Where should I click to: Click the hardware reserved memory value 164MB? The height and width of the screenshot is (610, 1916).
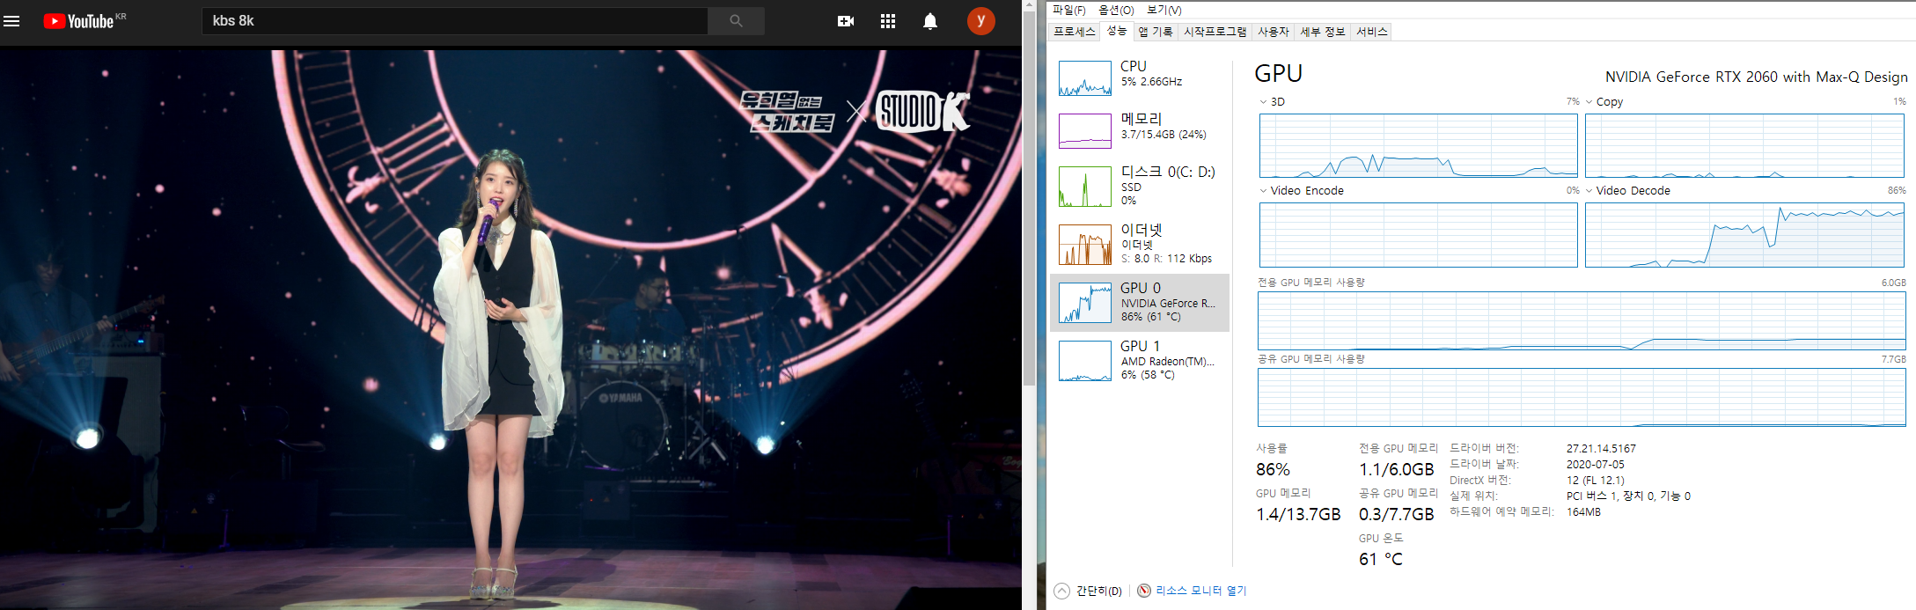(x=1583, y=512)
